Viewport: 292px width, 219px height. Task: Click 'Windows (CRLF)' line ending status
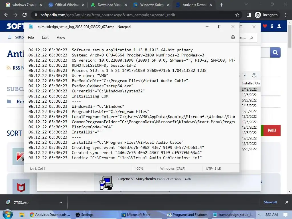[x=173, y=169]
